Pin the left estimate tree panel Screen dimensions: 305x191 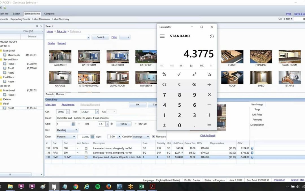click(37, 26)
